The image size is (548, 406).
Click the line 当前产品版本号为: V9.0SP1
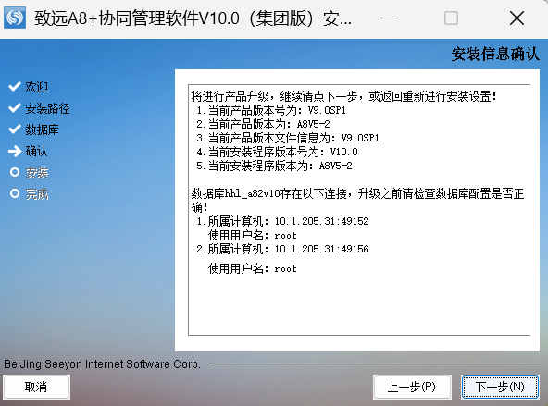pos(271,110)
